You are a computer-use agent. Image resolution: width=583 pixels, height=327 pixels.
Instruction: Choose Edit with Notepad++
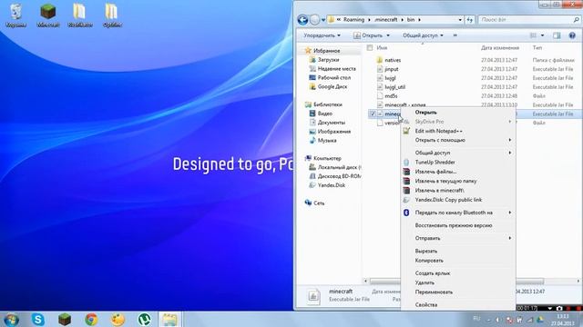coord(458,131)
